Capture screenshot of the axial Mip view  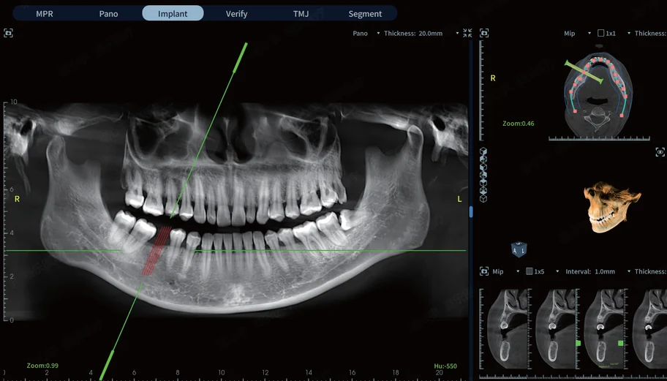tap(484, 33)
